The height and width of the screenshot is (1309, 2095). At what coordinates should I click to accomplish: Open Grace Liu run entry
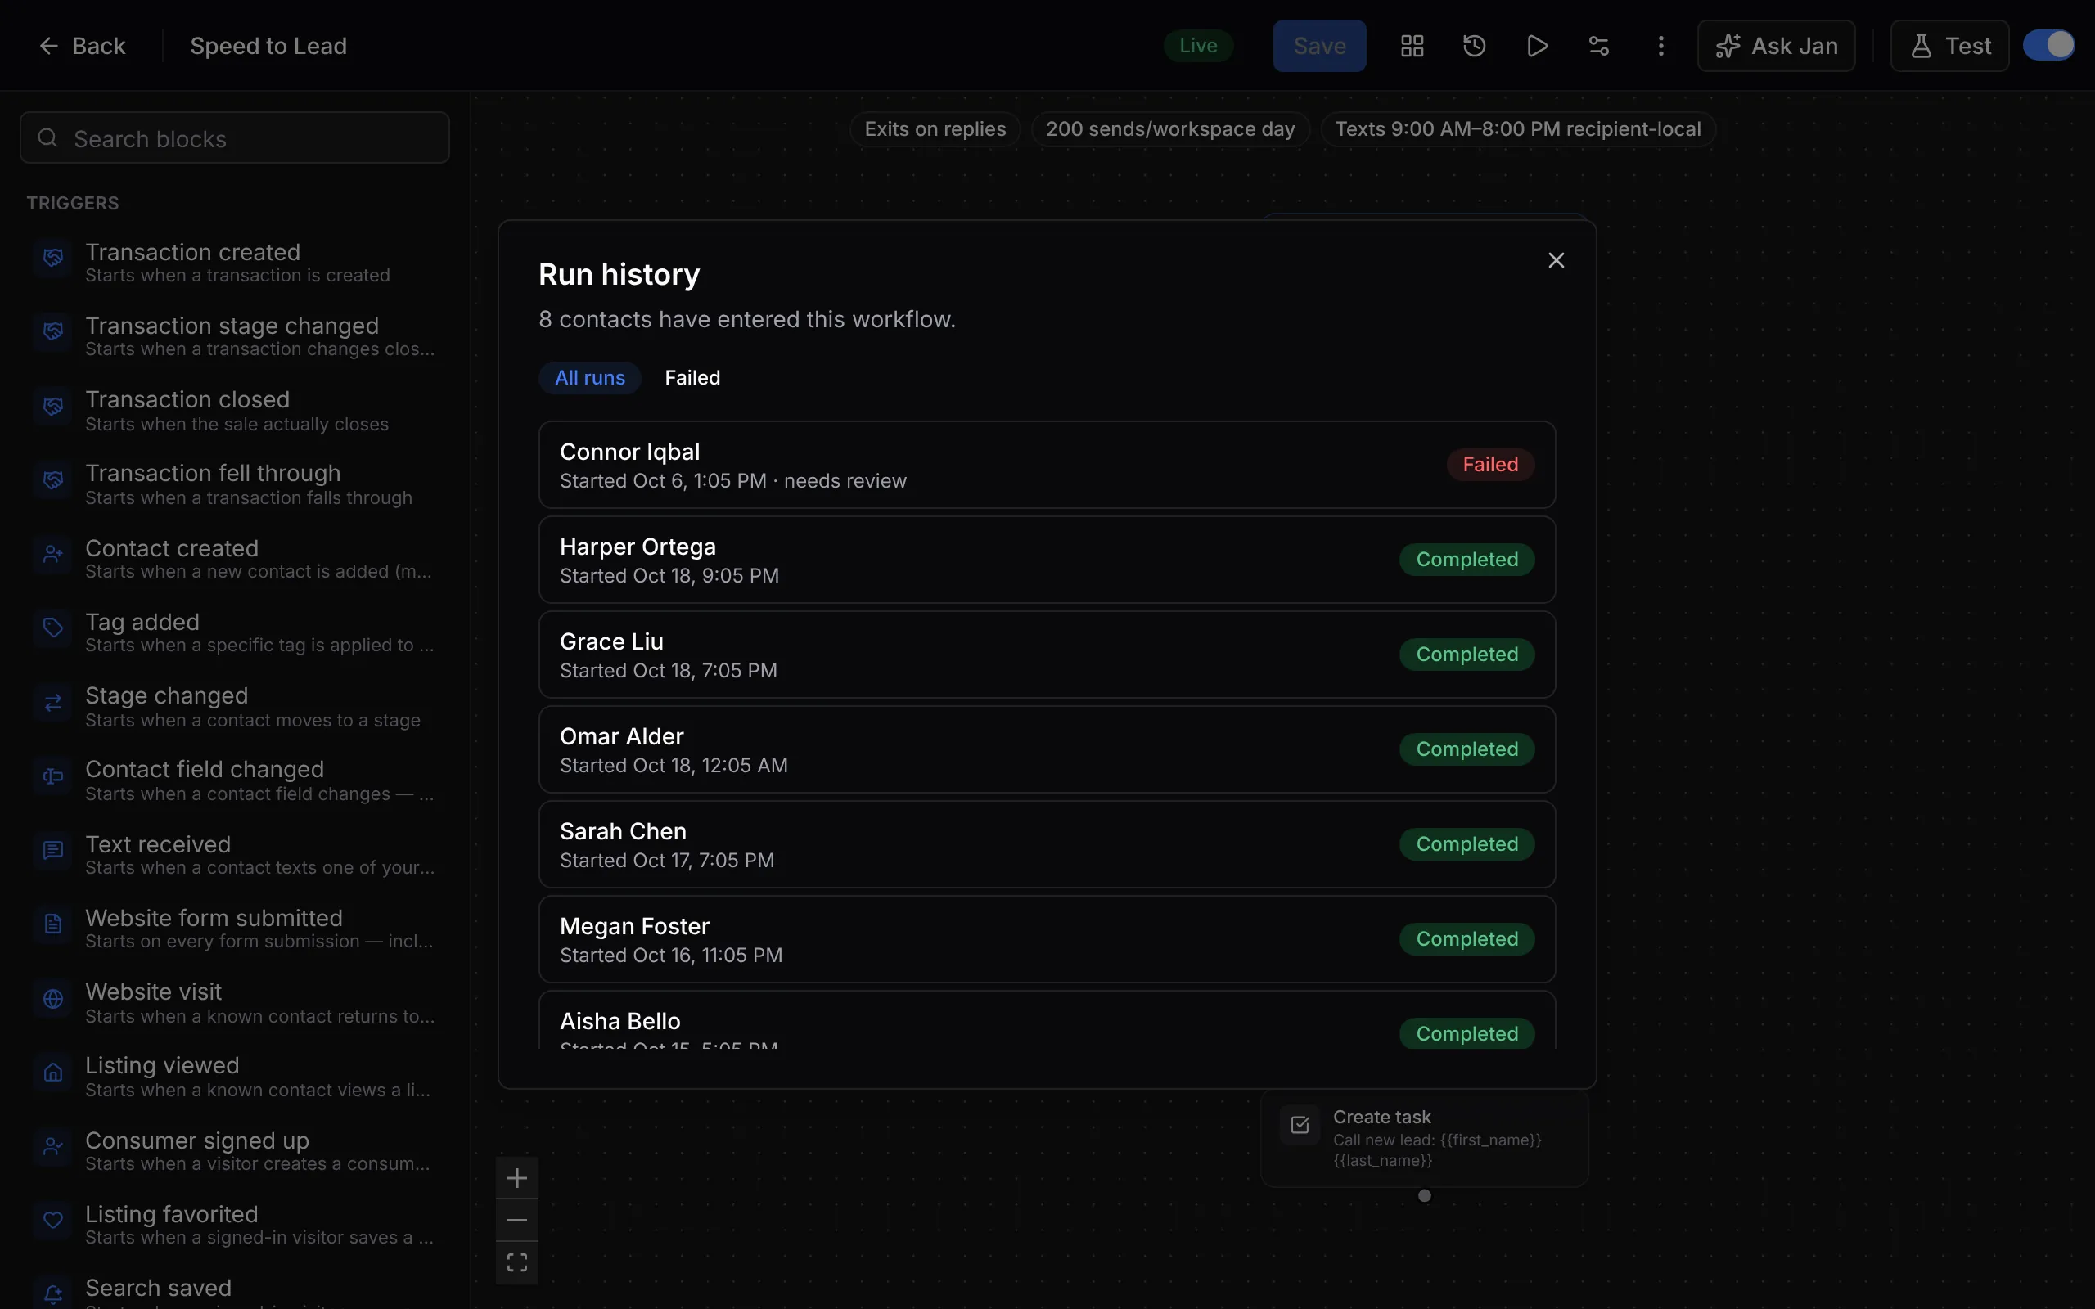(x=1047, y=654)
